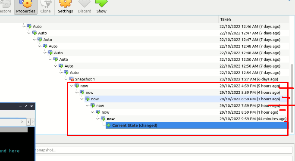
Task: Select the bold 'now' label taken 9:59 PM
Action: click(x=110, y=119)
